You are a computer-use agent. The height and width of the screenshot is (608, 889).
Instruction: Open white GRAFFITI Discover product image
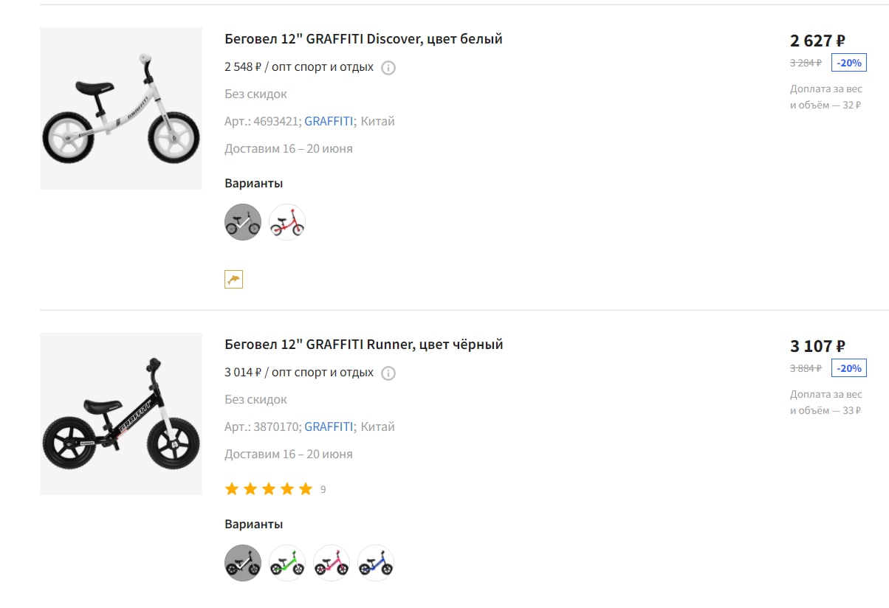coord(121,108)
